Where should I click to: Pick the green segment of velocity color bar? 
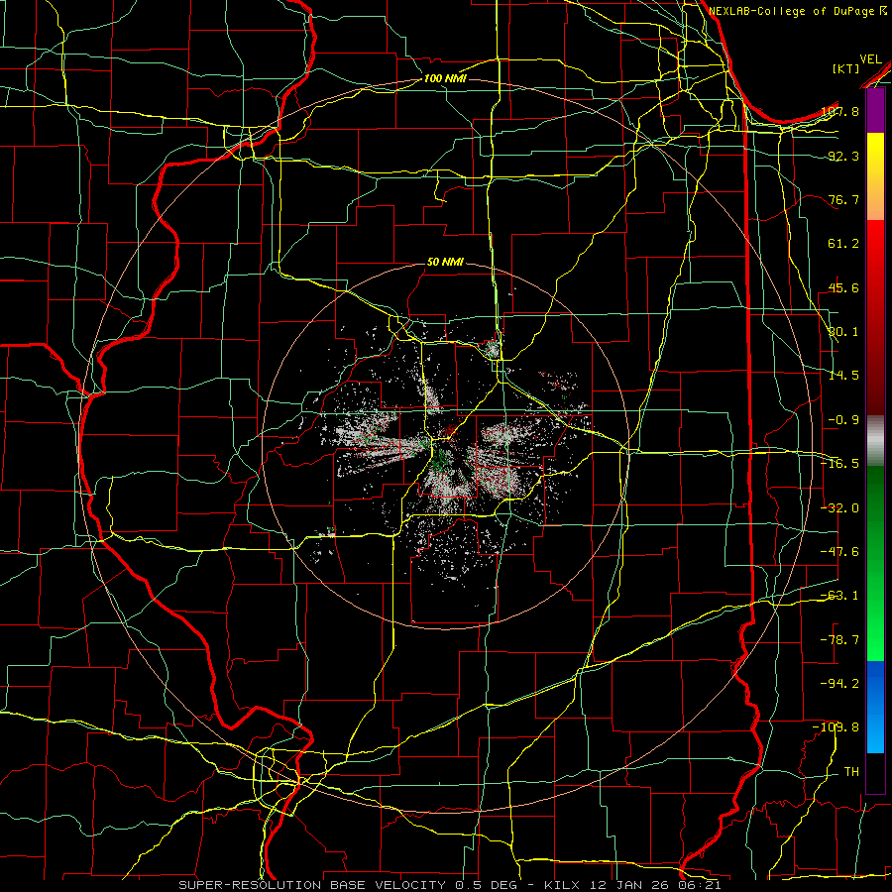click(875, 563)
